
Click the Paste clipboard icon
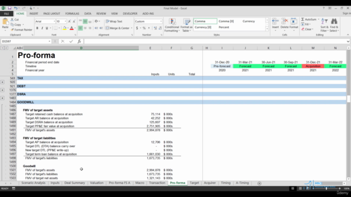(x=5, y=22)
